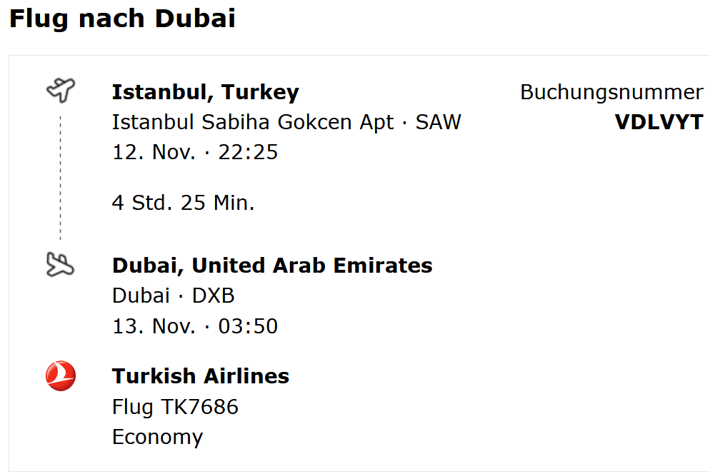Image resolution: width=710 pixels, height=474 pixels.
Task: Click the "TK7686" flight code
Action: (x=199, y=407)
